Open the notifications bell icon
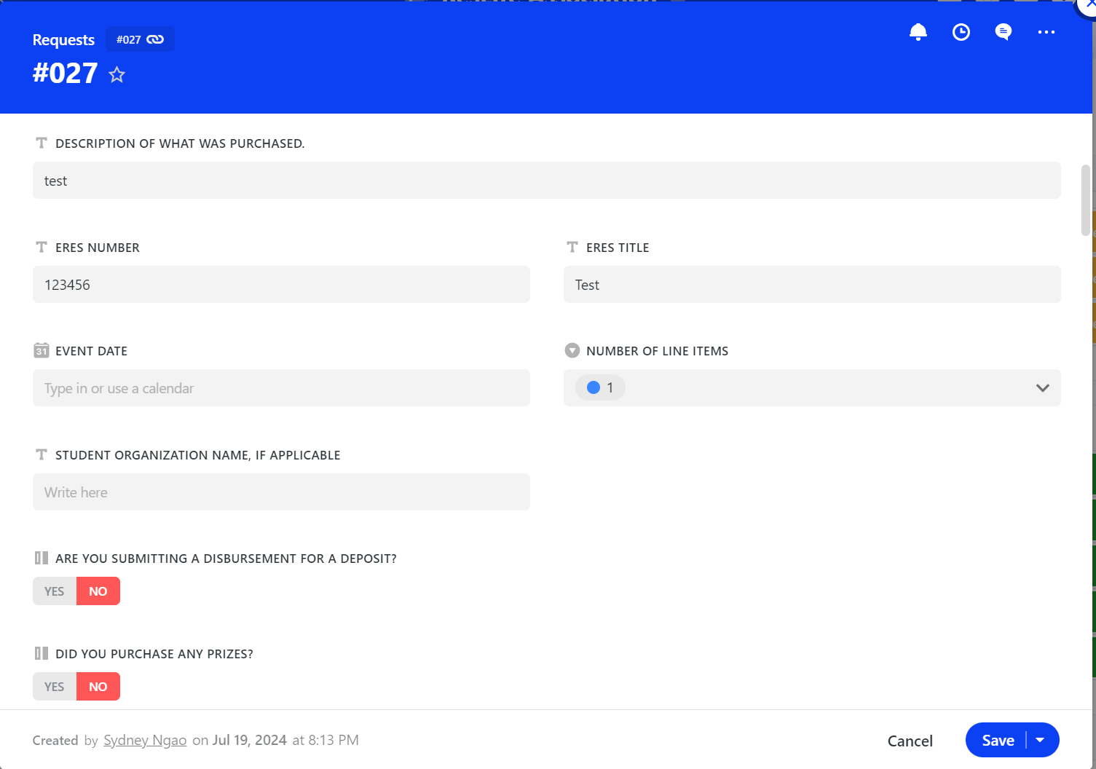 point(918,32)
